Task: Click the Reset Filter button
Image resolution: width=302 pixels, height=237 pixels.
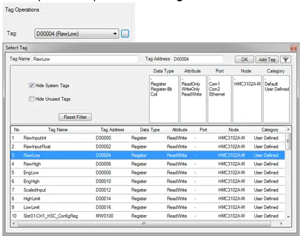Action: pyautogui.click(x=75, y=117)
